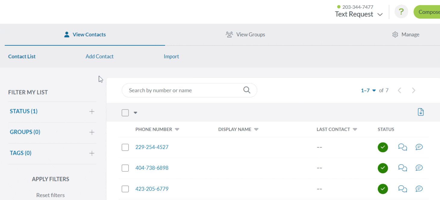Screen dimensions: 440x200
Task: Open the Help question mark icon
Action: [x=401, y=12]
